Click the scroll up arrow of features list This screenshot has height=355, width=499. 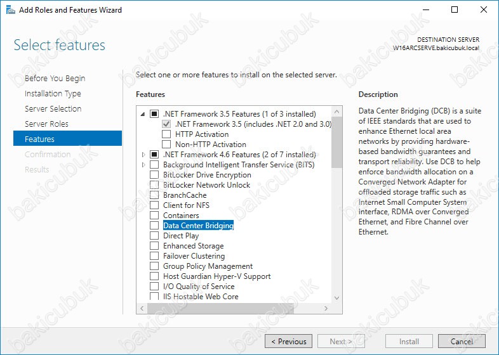click(336, 112)
